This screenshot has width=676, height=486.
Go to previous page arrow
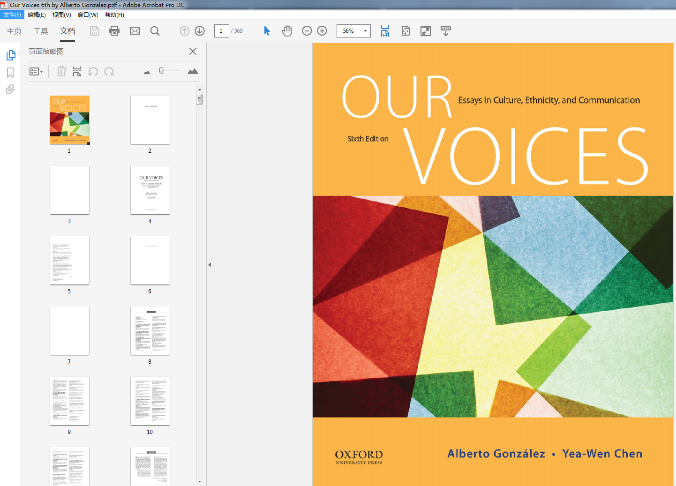point(185,31)
